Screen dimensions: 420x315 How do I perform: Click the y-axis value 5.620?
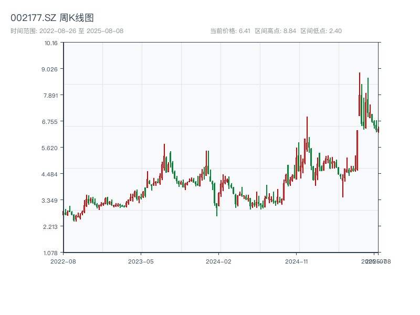pyautogui.click(x=49, y=148)
